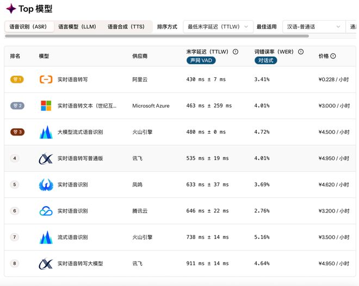Open the 最低末字延迟 (TTLW) sort dropdown

218,27
